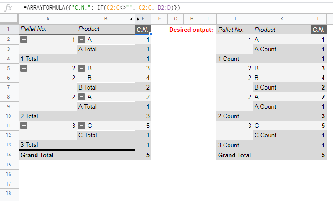Click the select-all corner box
The width and height of the screenshot is (333, 201).
coord(9,19)
